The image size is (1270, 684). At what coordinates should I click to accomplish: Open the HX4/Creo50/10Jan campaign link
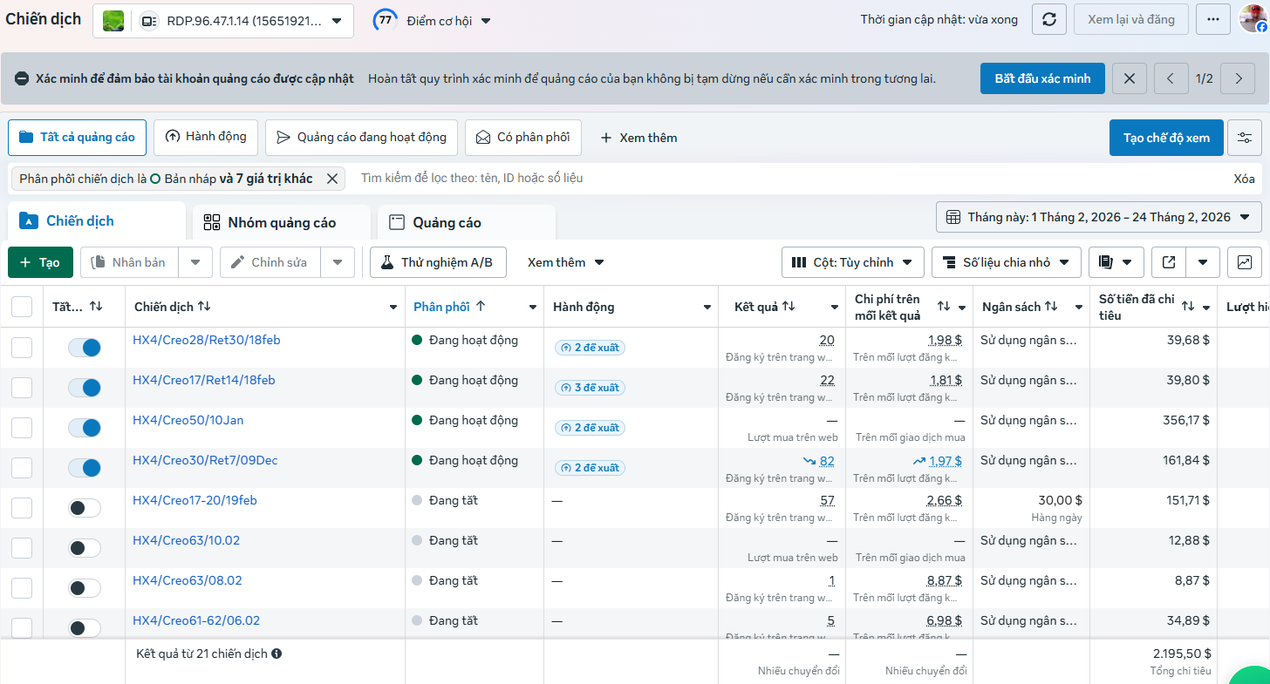point(188,420)
